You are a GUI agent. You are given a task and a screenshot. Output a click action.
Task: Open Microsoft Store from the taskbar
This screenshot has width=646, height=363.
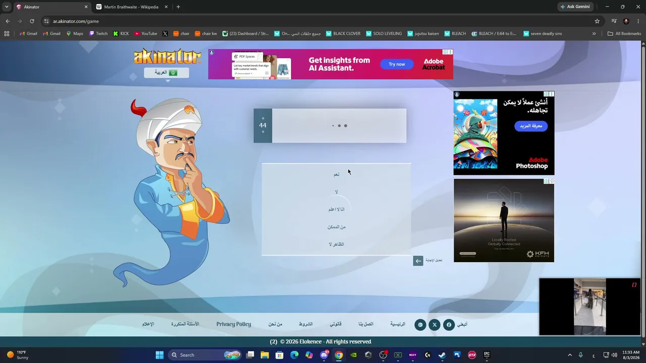pos(279,355)
